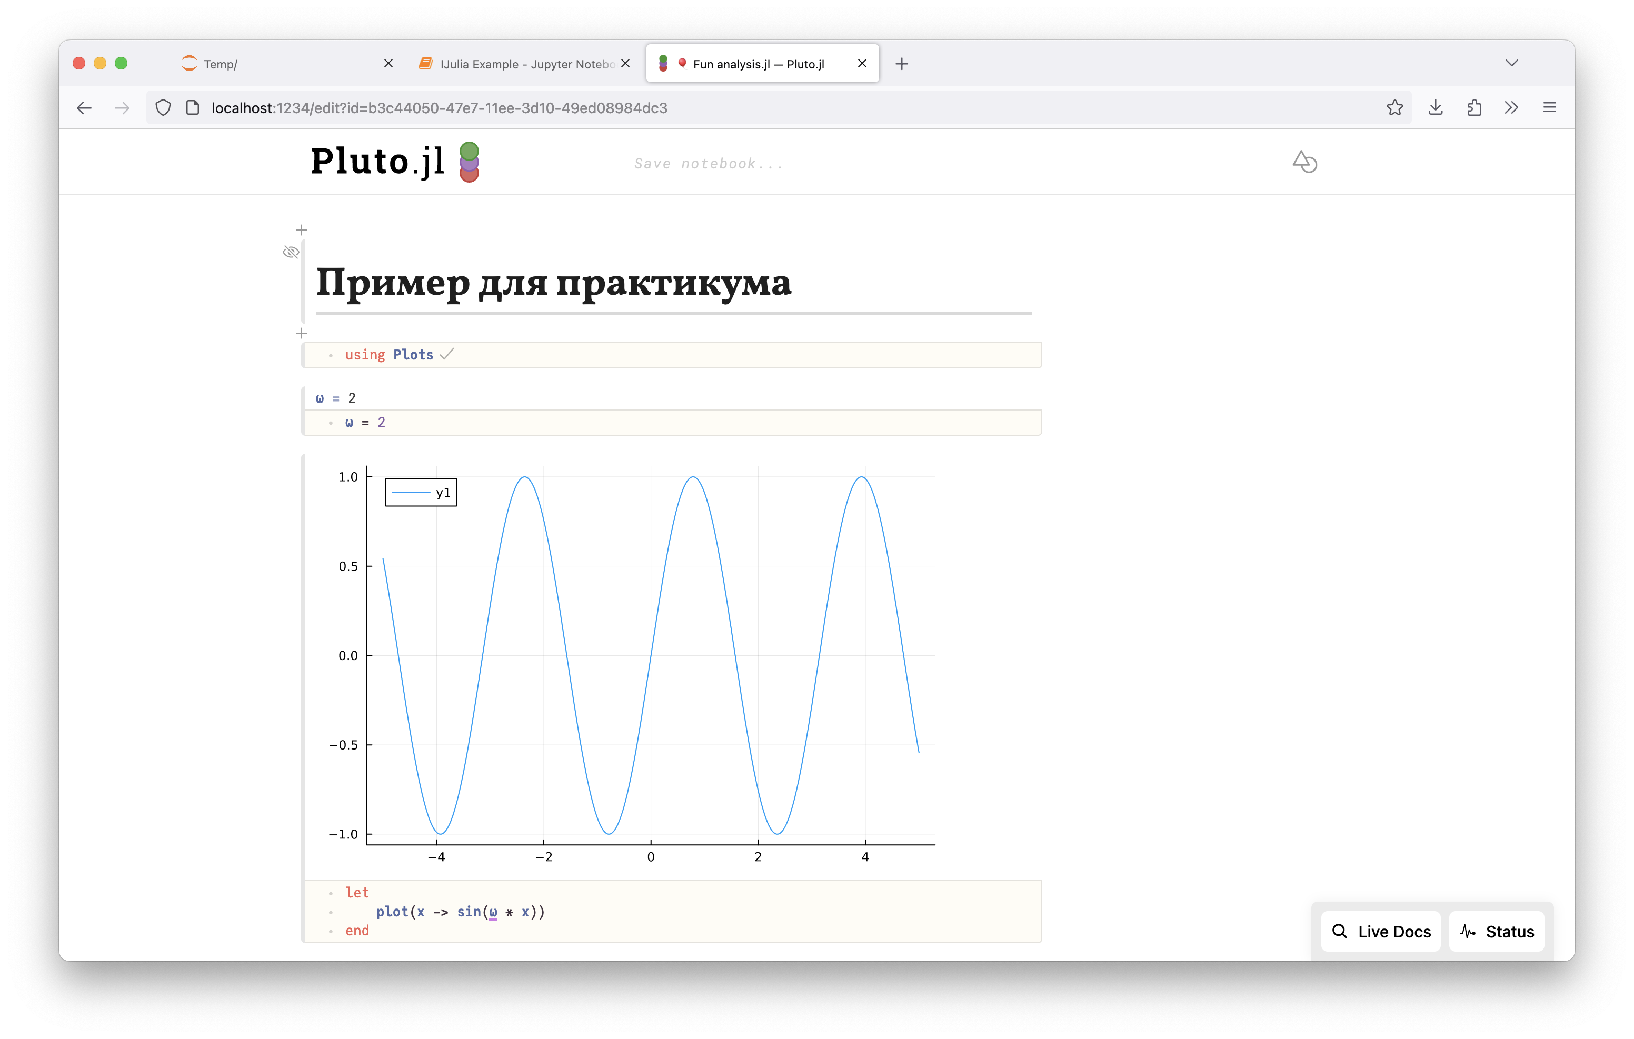Toggle cell visibility eye icon
Screen dimensions: 1634x1039
pos(290,252)
